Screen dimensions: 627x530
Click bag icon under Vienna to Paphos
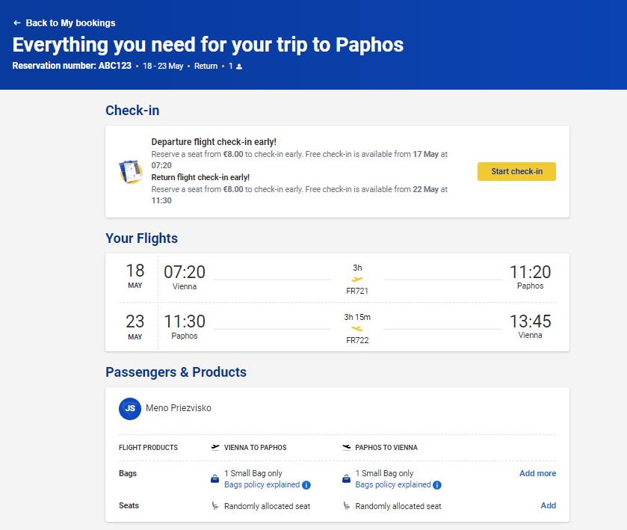pos(215,478)
